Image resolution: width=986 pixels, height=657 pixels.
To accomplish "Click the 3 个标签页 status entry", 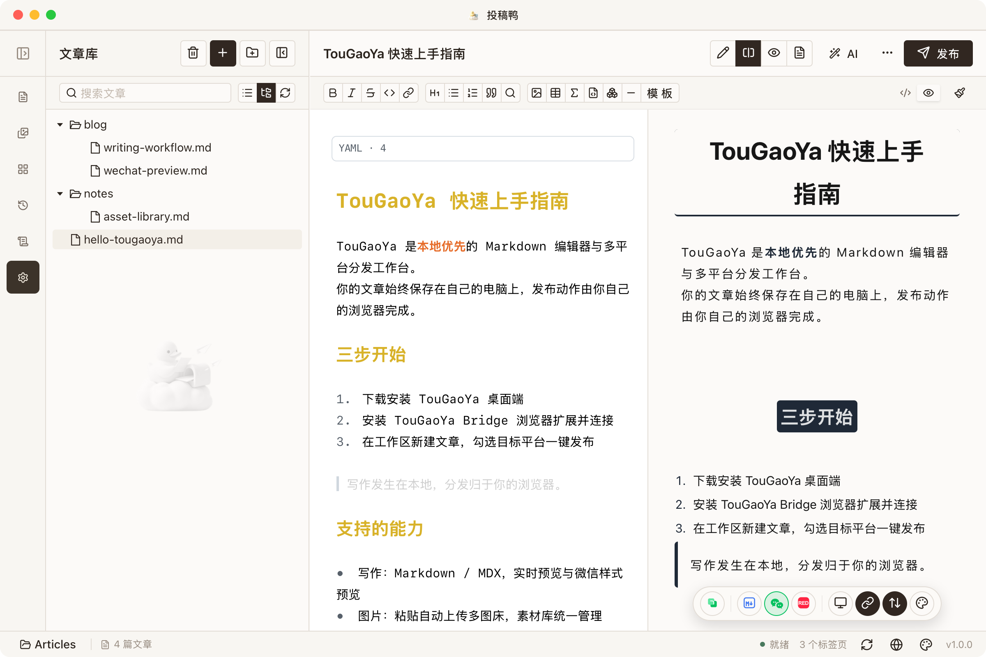I will (823, 644).
